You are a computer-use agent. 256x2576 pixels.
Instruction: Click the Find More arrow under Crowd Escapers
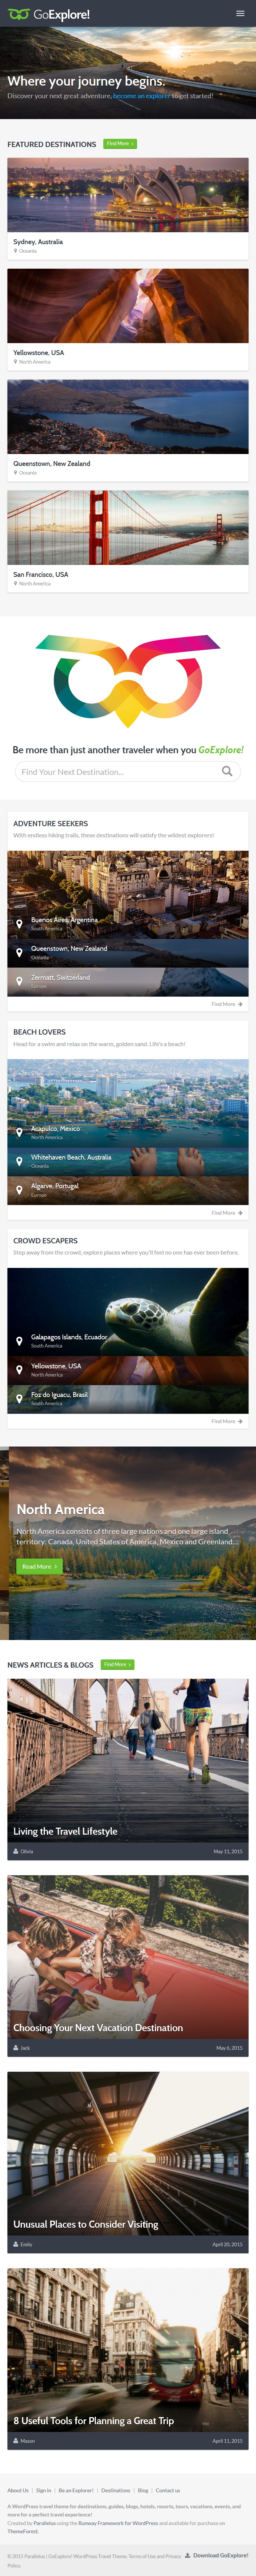point(240,1421)
